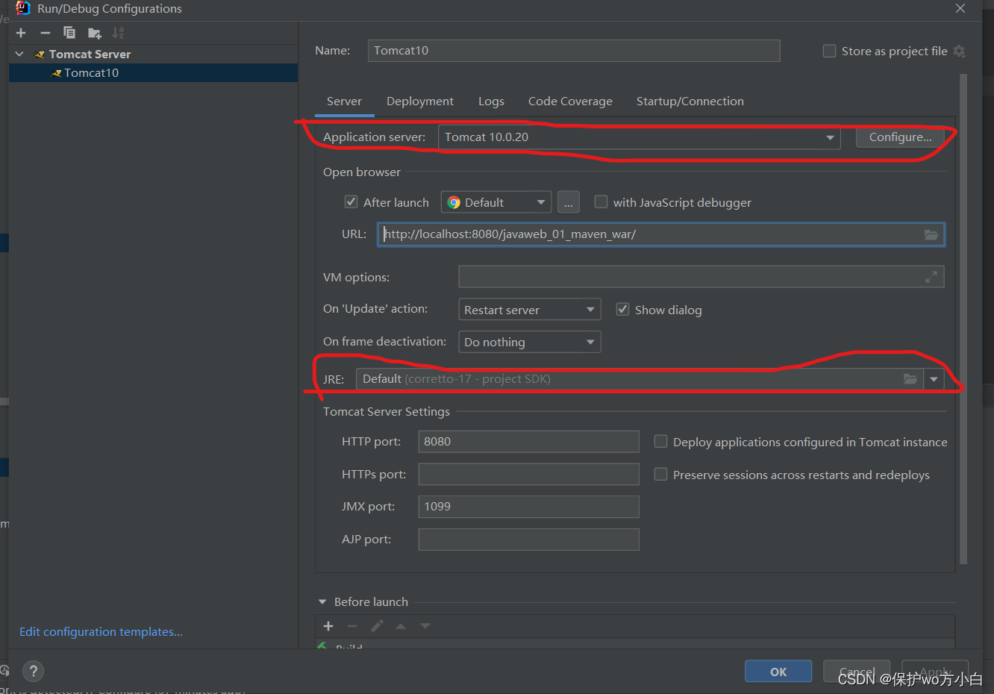Open Edit configuration templates link
994x694 pixels.
click(x=101, y=631)
